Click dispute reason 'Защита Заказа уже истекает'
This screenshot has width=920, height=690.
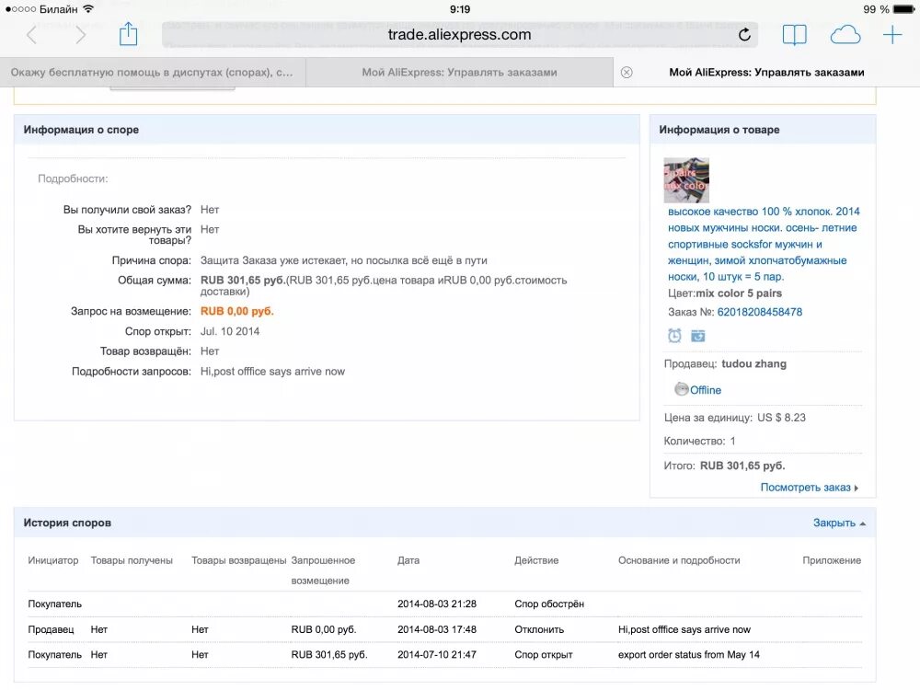point(344,260)
